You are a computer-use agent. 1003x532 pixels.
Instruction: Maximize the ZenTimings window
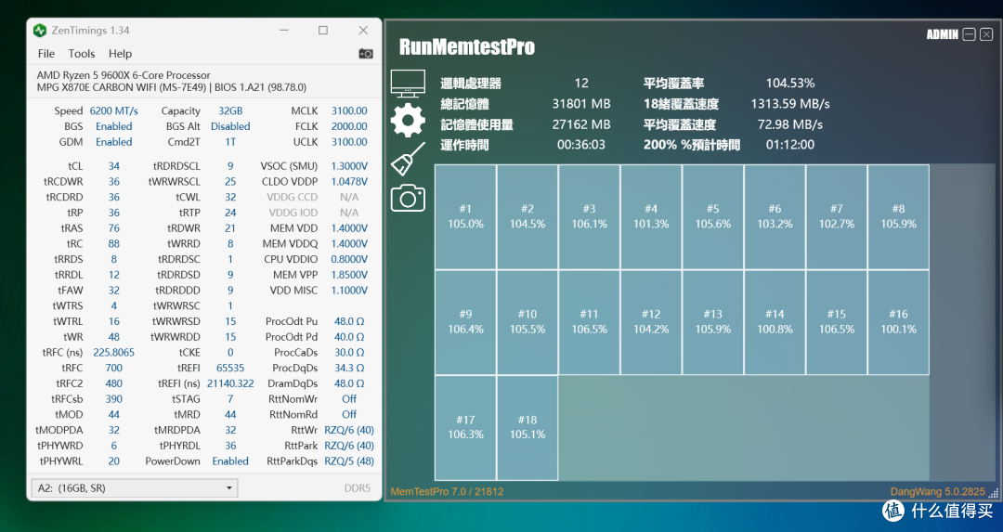tap(323, 30)
